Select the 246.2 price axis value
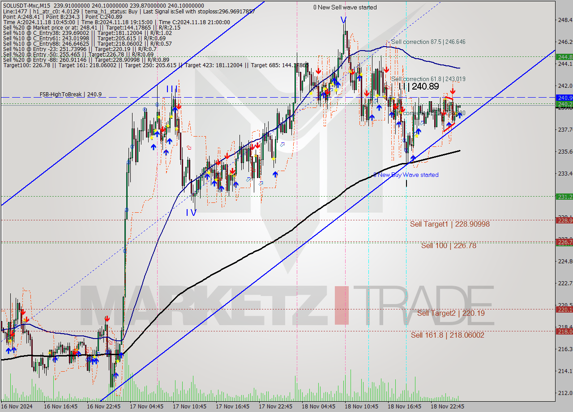 click(565, 42)
